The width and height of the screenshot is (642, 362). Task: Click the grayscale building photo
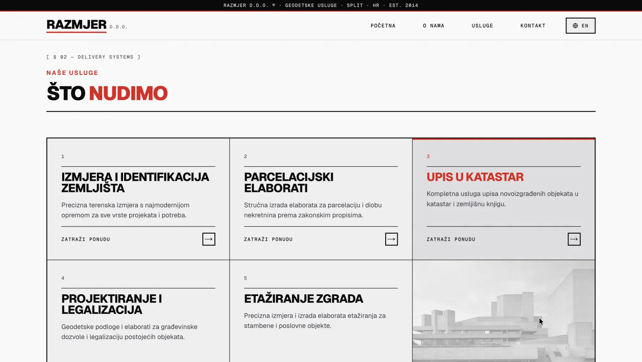(504, 311)
